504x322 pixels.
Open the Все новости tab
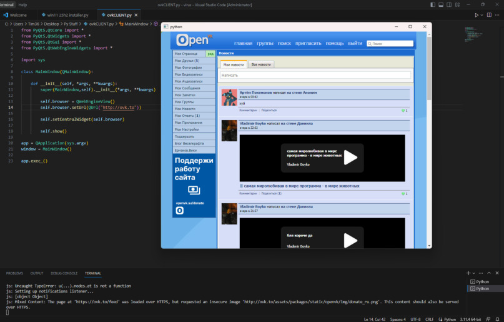click(x=260, y=64)
